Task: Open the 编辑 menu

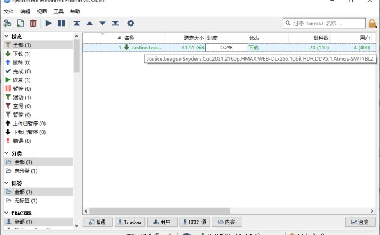Action: pos(25,11)
